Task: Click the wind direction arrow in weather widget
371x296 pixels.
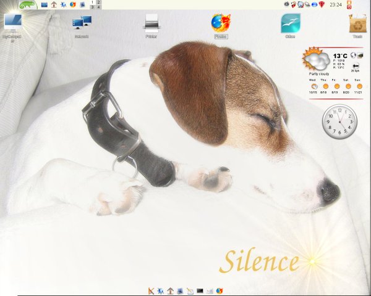Action: point(356,66)
